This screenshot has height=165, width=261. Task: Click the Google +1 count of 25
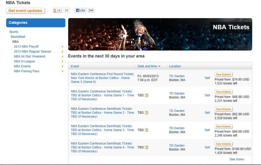point(66,10)
